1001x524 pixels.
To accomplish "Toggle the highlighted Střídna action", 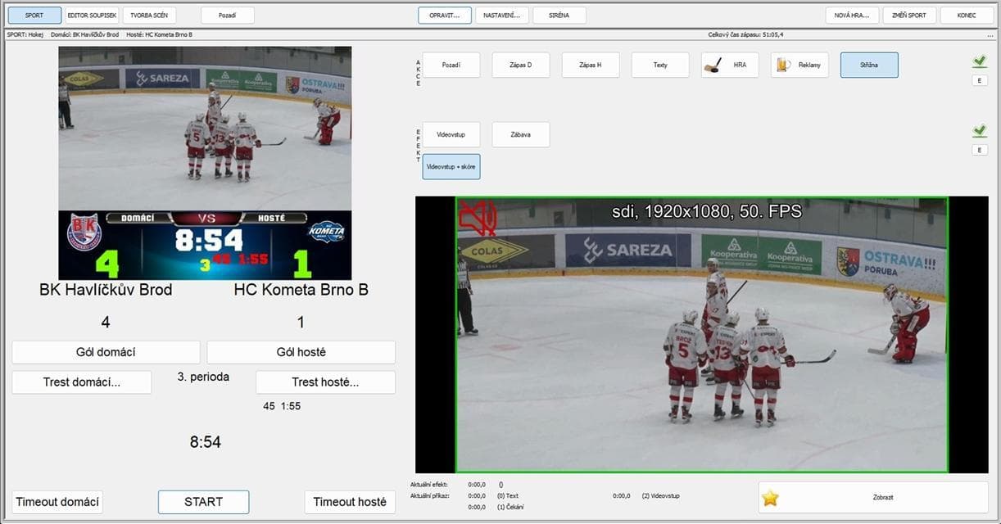I will (869, 65).
